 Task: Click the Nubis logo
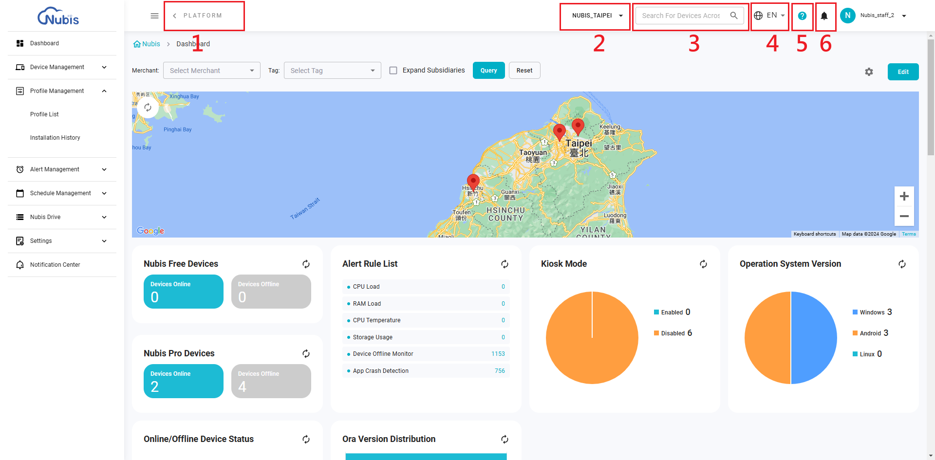tap(58, 16)
